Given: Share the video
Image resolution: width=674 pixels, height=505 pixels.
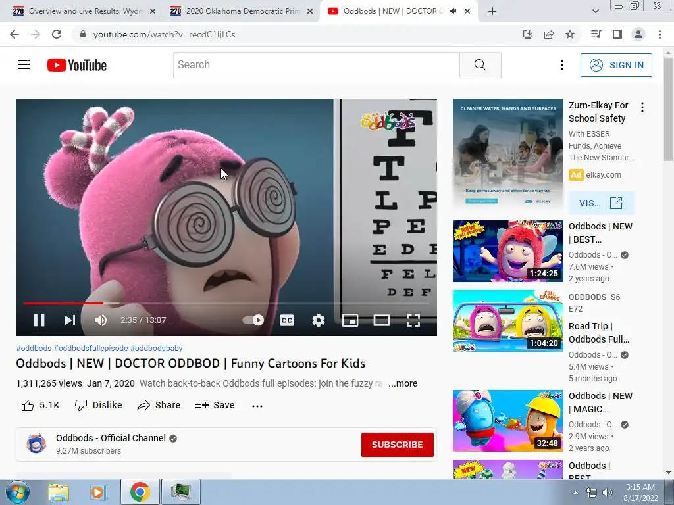Looking at the screenshot, I should (159, 405).
